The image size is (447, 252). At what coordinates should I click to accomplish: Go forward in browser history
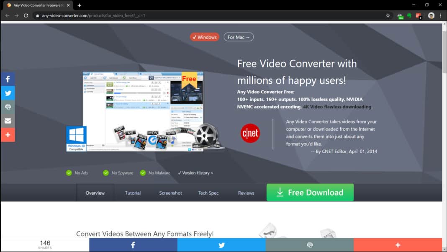[x=17, y=15]
